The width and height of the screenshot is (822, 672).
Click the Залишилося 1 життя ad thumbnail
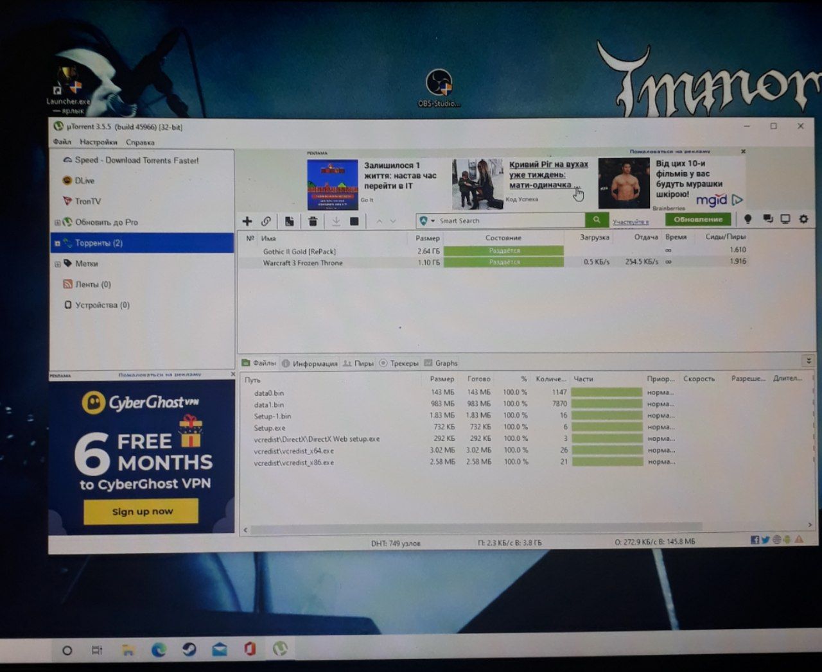[x=332, y=184]
